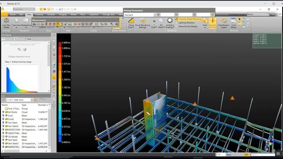Open the list selector combo box
283x159 pixels.
click(19, 100)
